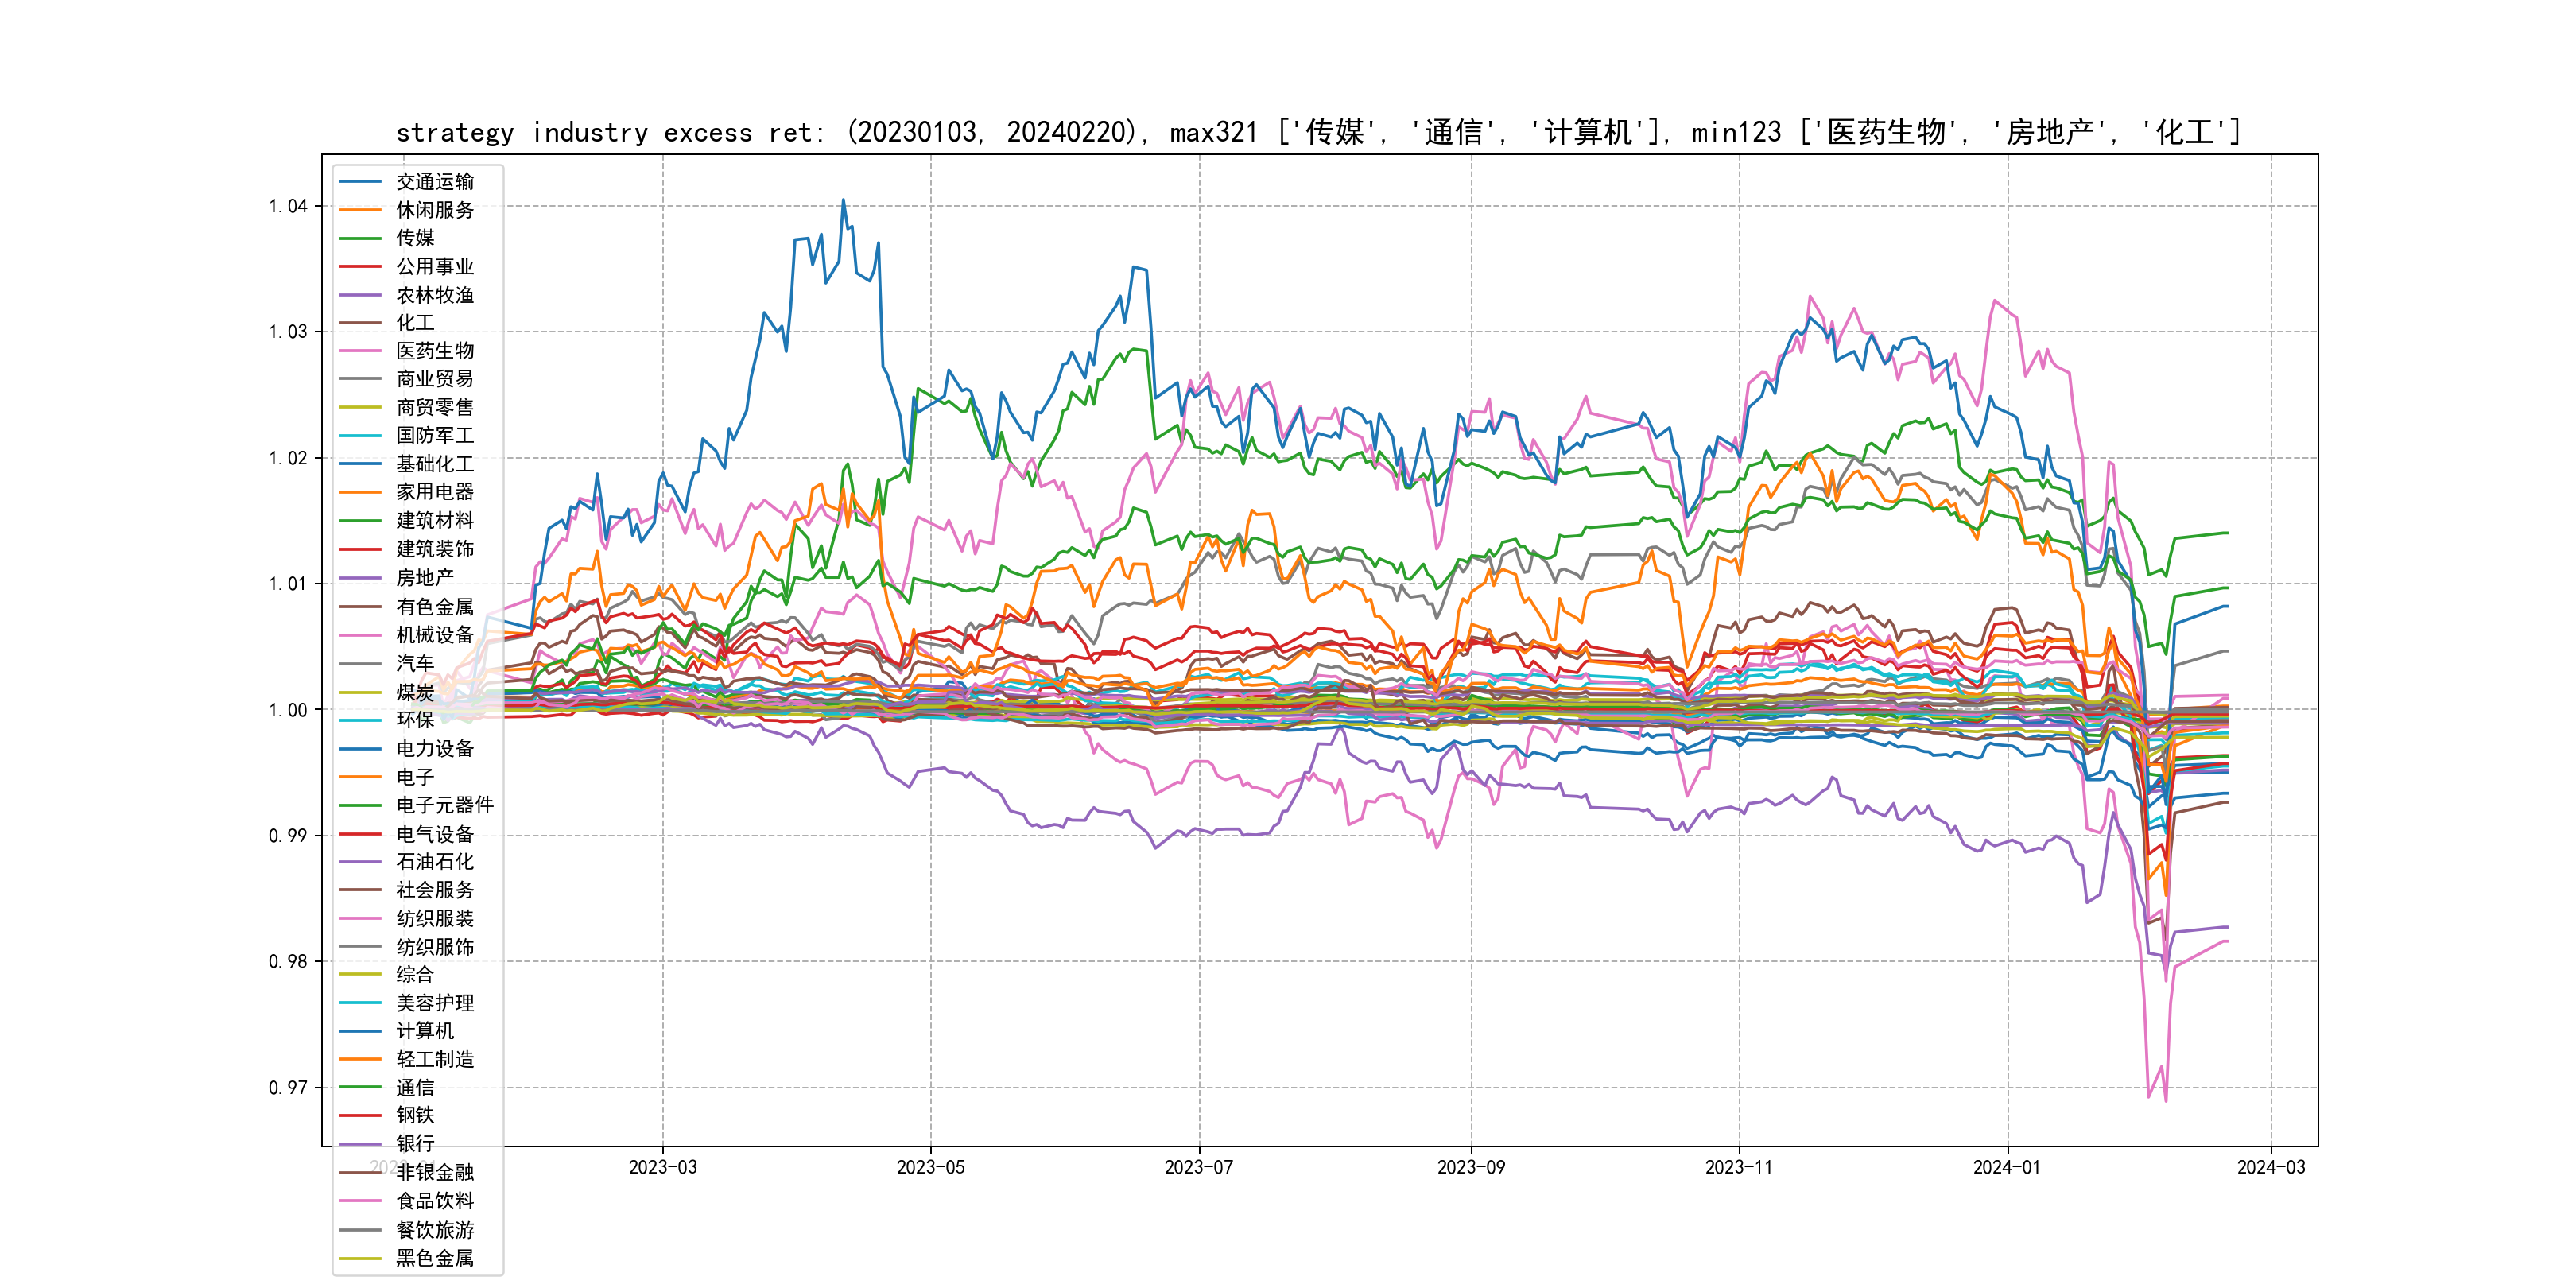
Task: Click the 通信 legend label
Action: (415, 1088)
